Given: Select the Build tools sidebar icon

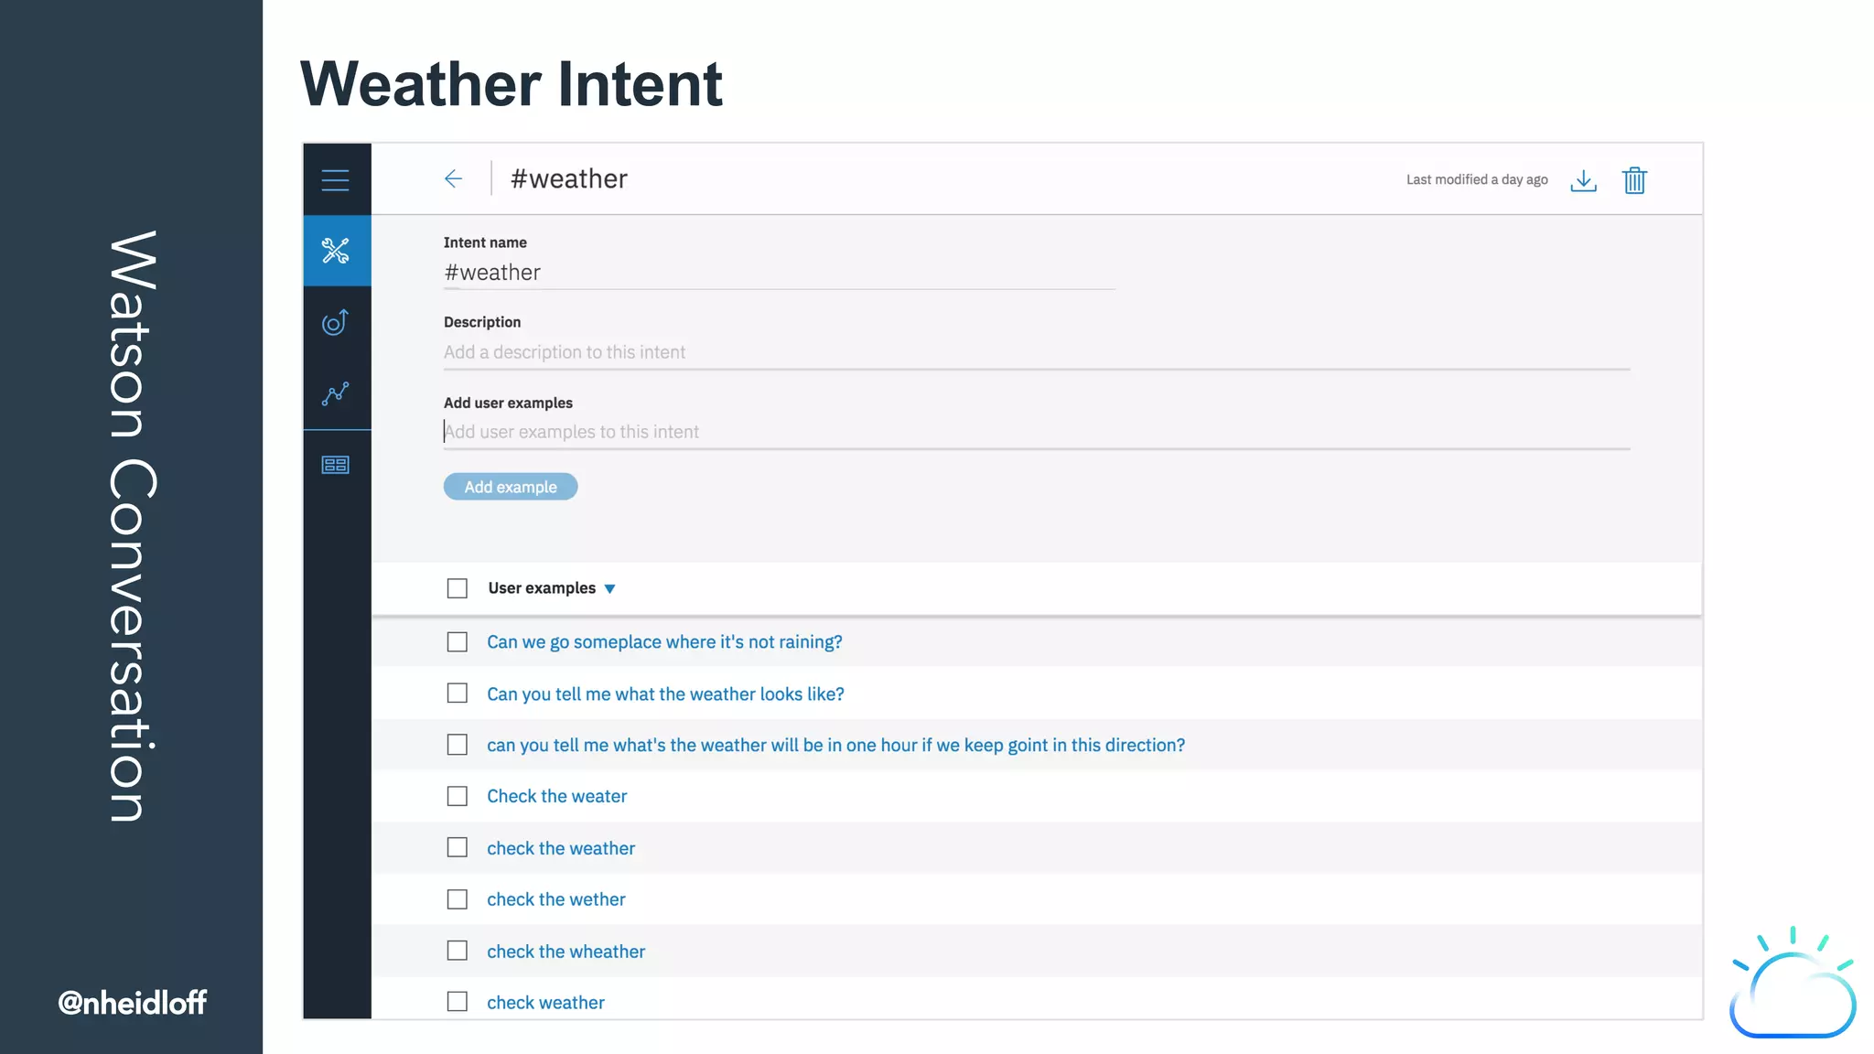Looking at the screenshot, I should [x=336, y=251].
